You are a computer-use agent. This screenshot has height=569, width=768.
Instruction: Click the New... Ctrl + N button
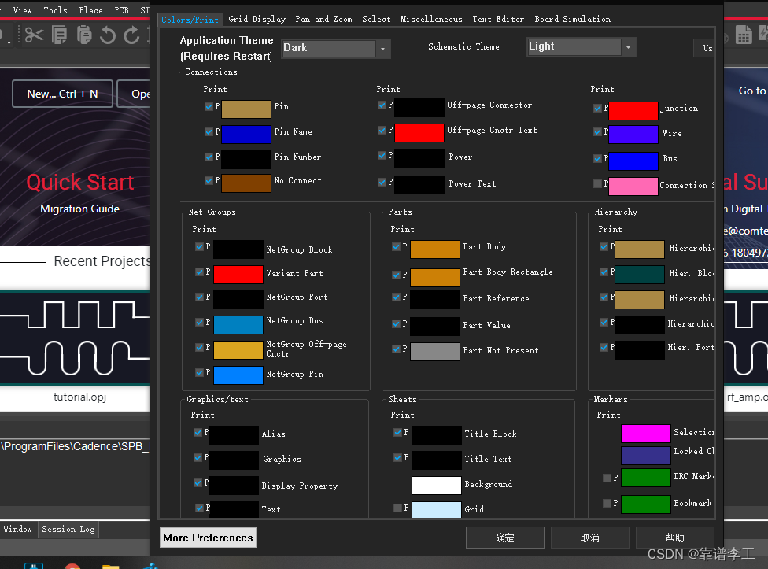point(63,94)
